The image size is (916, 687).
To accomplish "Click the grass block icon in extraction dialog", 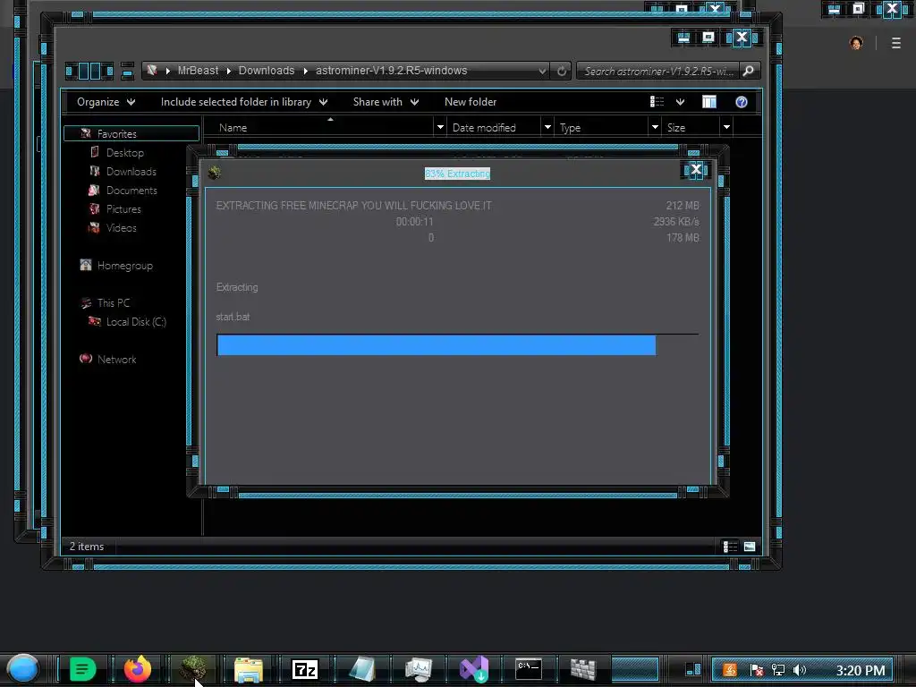I will tap(215, 173).
